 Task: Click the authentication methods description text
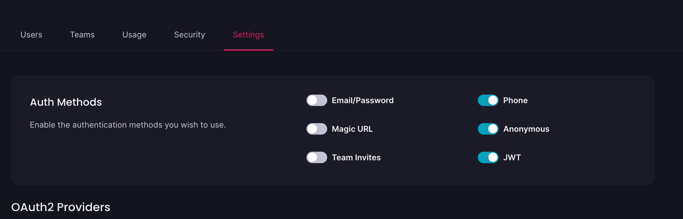[128, 125]
